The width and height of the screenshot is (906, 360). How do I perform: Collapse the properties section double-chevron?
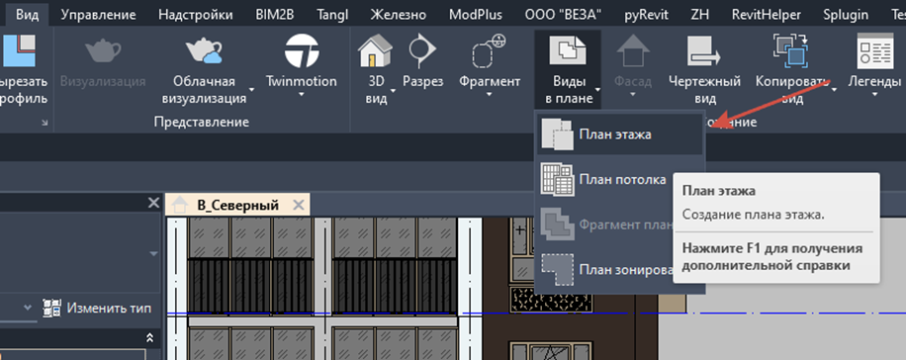click(x=150, y=337)
